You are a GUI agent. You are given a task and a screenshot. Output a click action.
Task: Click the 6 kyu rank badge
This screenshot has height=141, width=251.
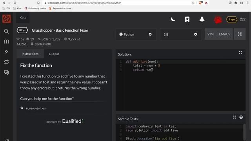coord(231,19)
